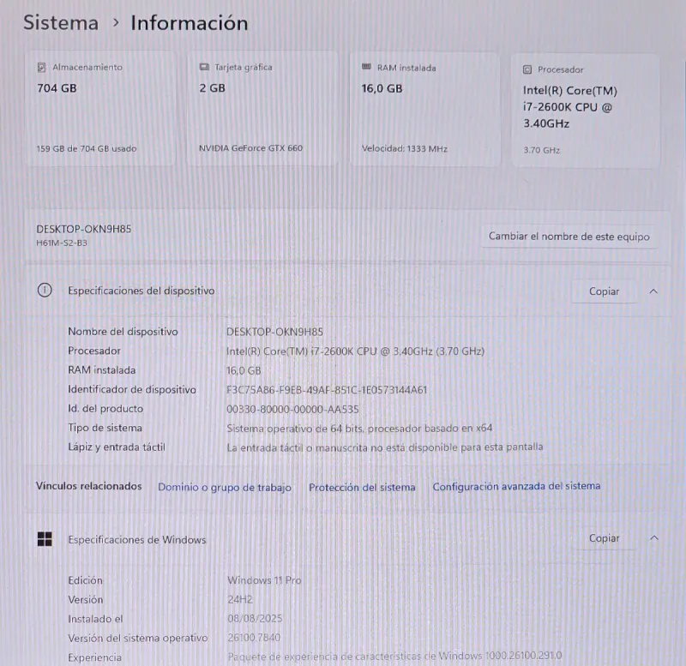The image size is (686, 666).
Task: Click the Procesador chip icon
Action: tap(527, 69)
